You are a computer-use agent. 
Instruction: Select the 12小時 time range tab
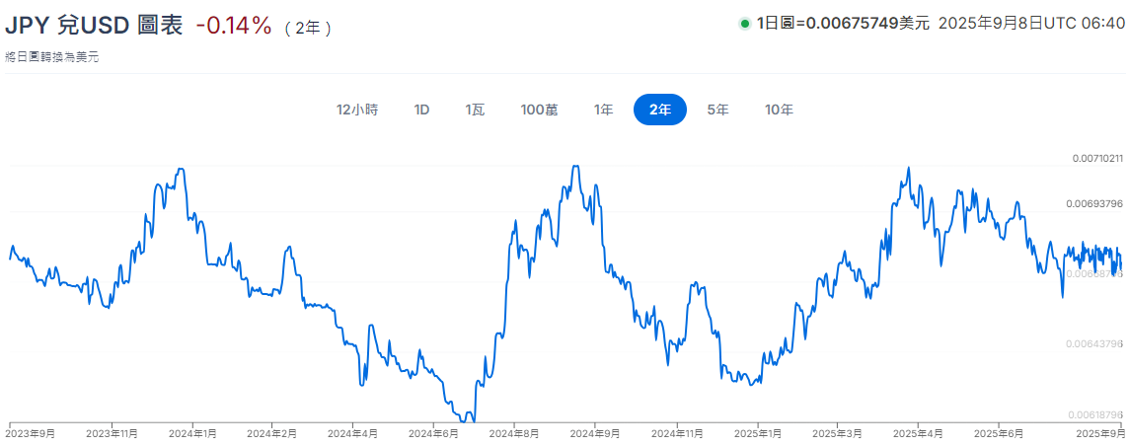pos(357,111)
